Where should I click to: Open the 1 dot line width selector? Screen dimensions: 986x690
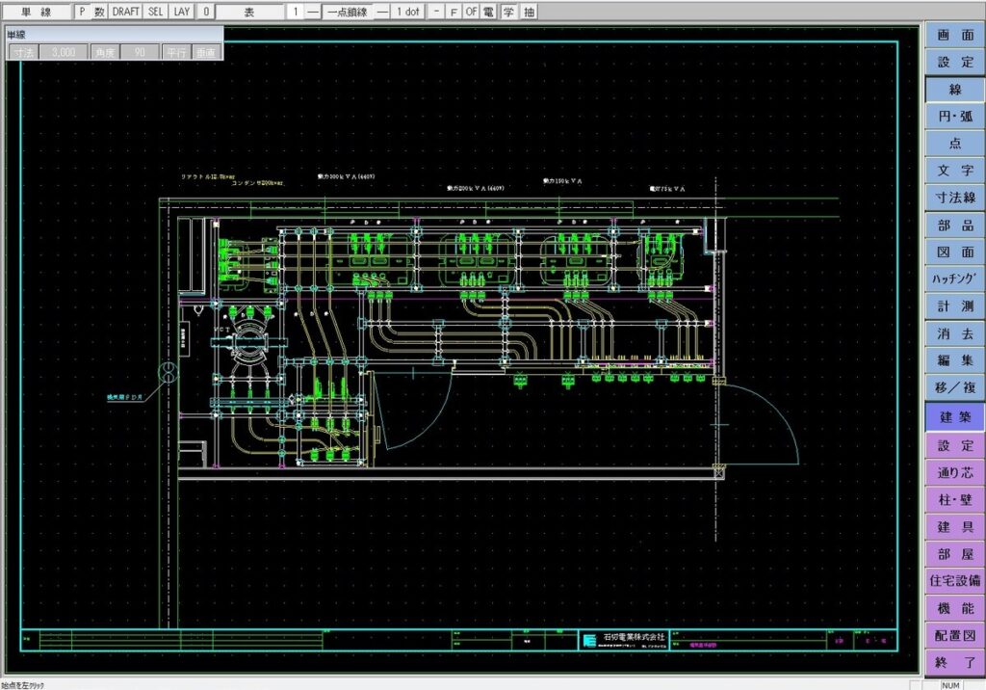[x=407, y=12]
